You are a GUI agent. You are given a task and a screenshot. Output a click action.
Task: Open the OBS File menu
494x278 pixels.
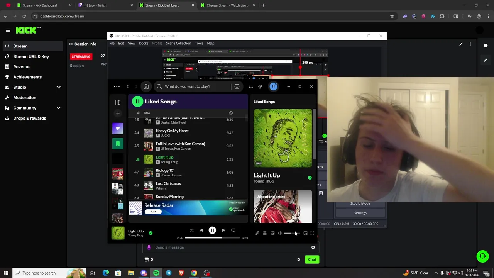point(112,43)
